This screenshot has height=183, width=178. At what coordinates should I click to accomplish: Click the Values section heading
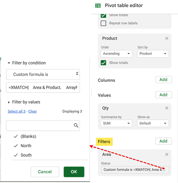click(104, 95)
